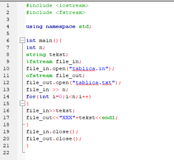
Task: Click line number 5 in the gutter
Action: (8, 33)
